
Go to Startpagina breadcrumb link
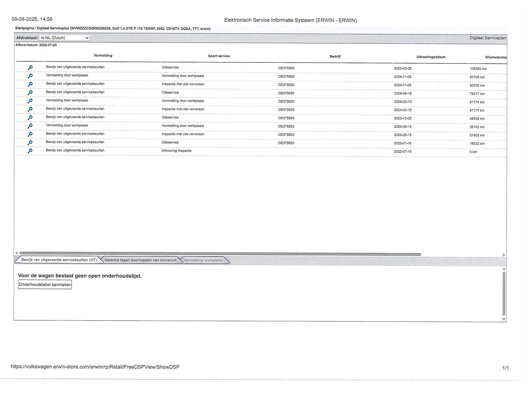pyautogui.click(x=24, y=28)
